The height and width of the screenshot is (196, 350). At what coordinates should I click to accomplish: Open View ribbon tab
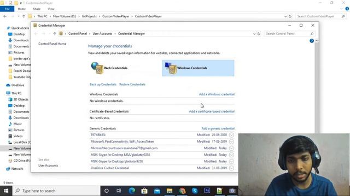tap(51, 9)
